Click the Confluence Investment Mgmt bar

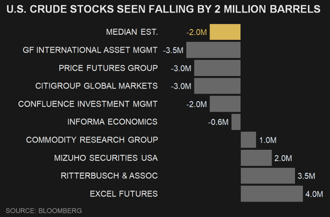(x=225, y=104)
